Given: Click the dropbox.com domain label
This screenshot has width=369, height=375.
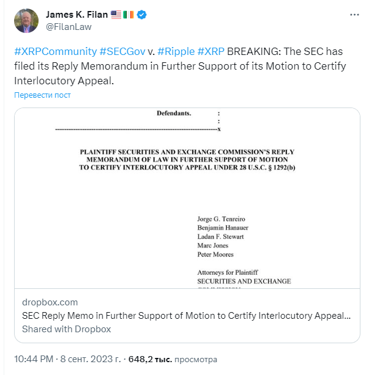Looking at the screenshot, I should point(50,302).
